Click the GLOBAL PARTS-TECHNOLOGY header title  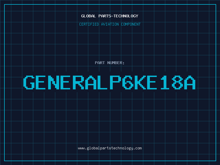click(x=110, y=16)
